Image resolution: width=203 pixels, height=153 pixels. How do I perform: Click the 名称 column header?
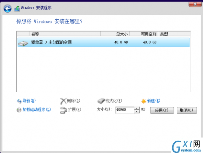(65, 34)
